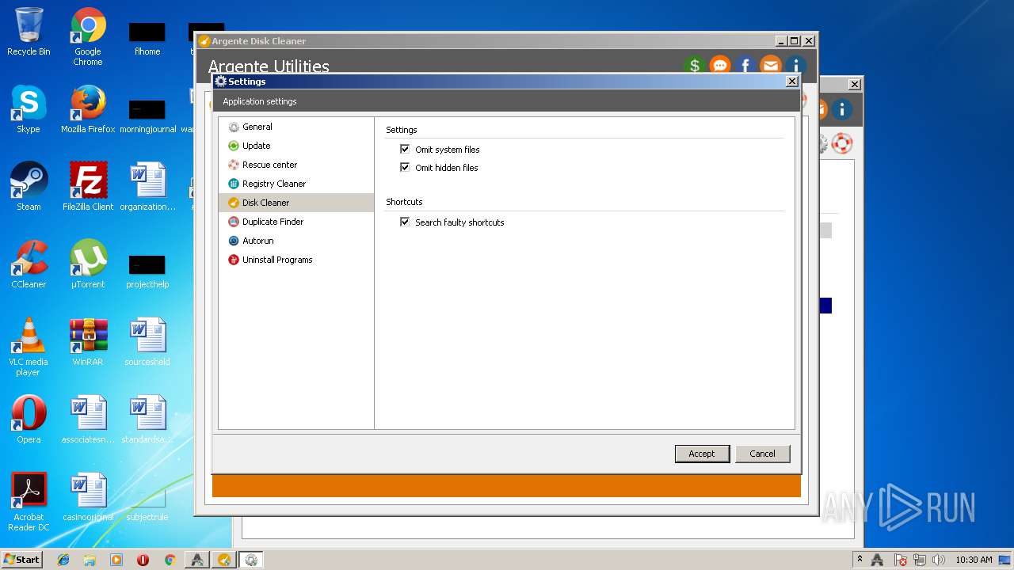Toggle Omit system files checkbox
This screenshot has height=570, width=1014.
coord(405,149)
